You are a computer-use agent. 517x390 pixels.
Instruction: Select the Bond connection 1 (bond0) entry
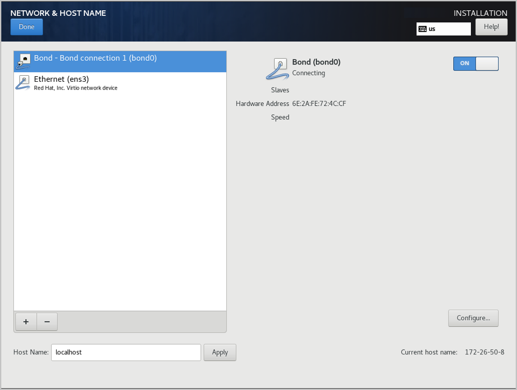[95, 58]
